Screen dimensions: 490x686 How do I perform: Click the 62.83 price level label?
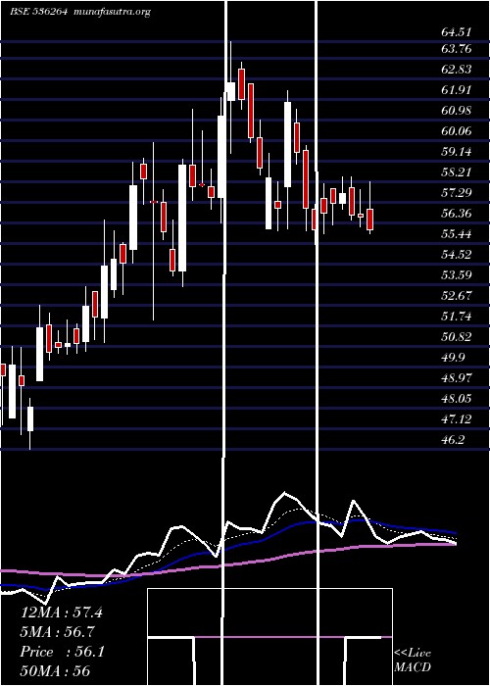point(457,70)
